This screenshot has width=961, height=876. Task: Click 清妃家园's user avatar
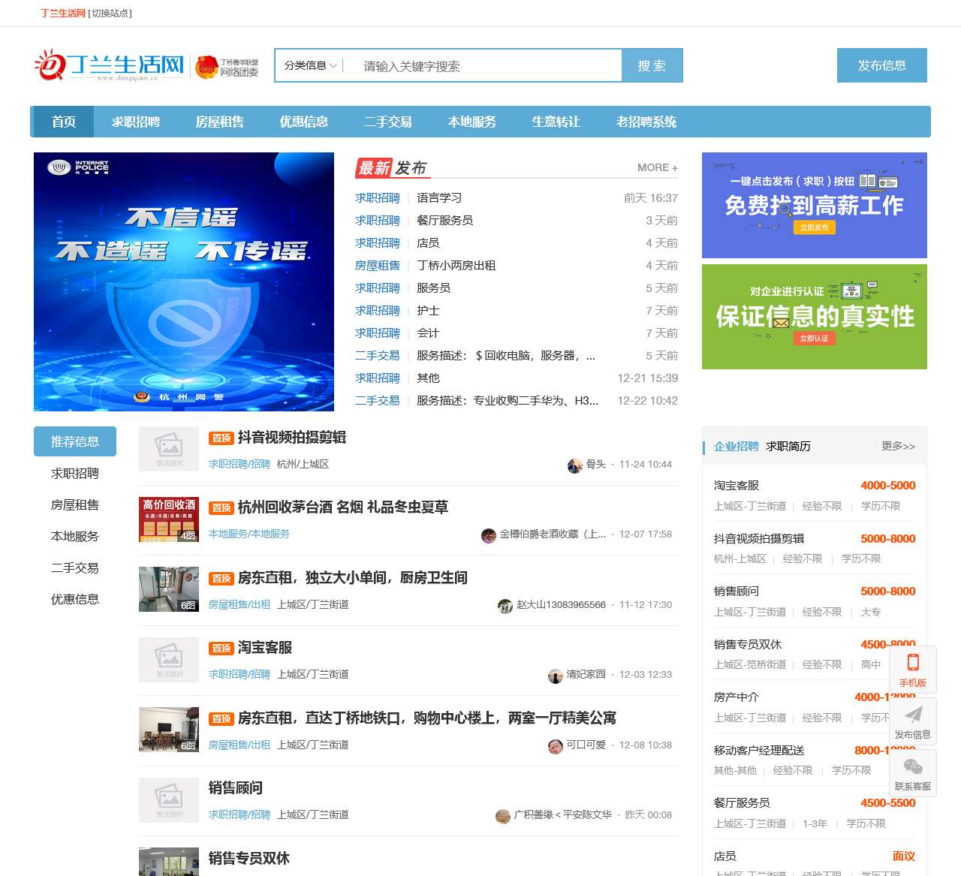tap(556, 675)
